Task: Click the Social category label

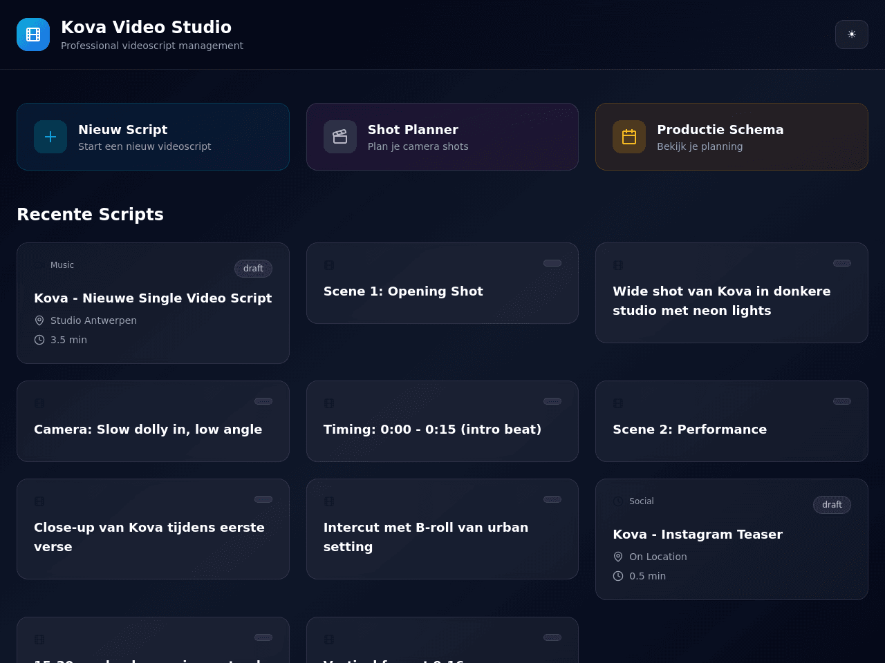Action: 641,501
